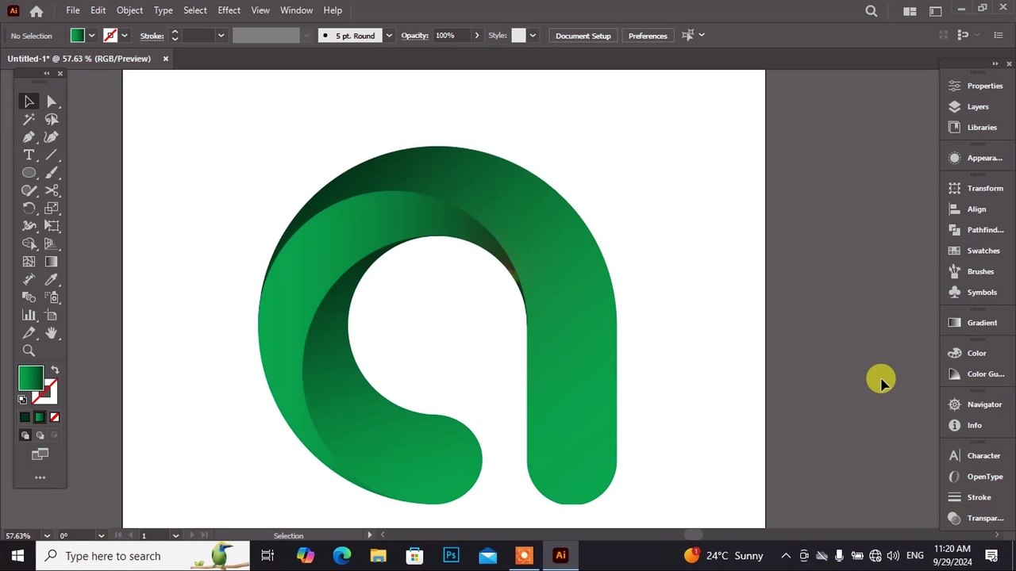Open the Type menu
Image resolution: width=1016 pixels, height=571 pixels.
pos(163,10)
